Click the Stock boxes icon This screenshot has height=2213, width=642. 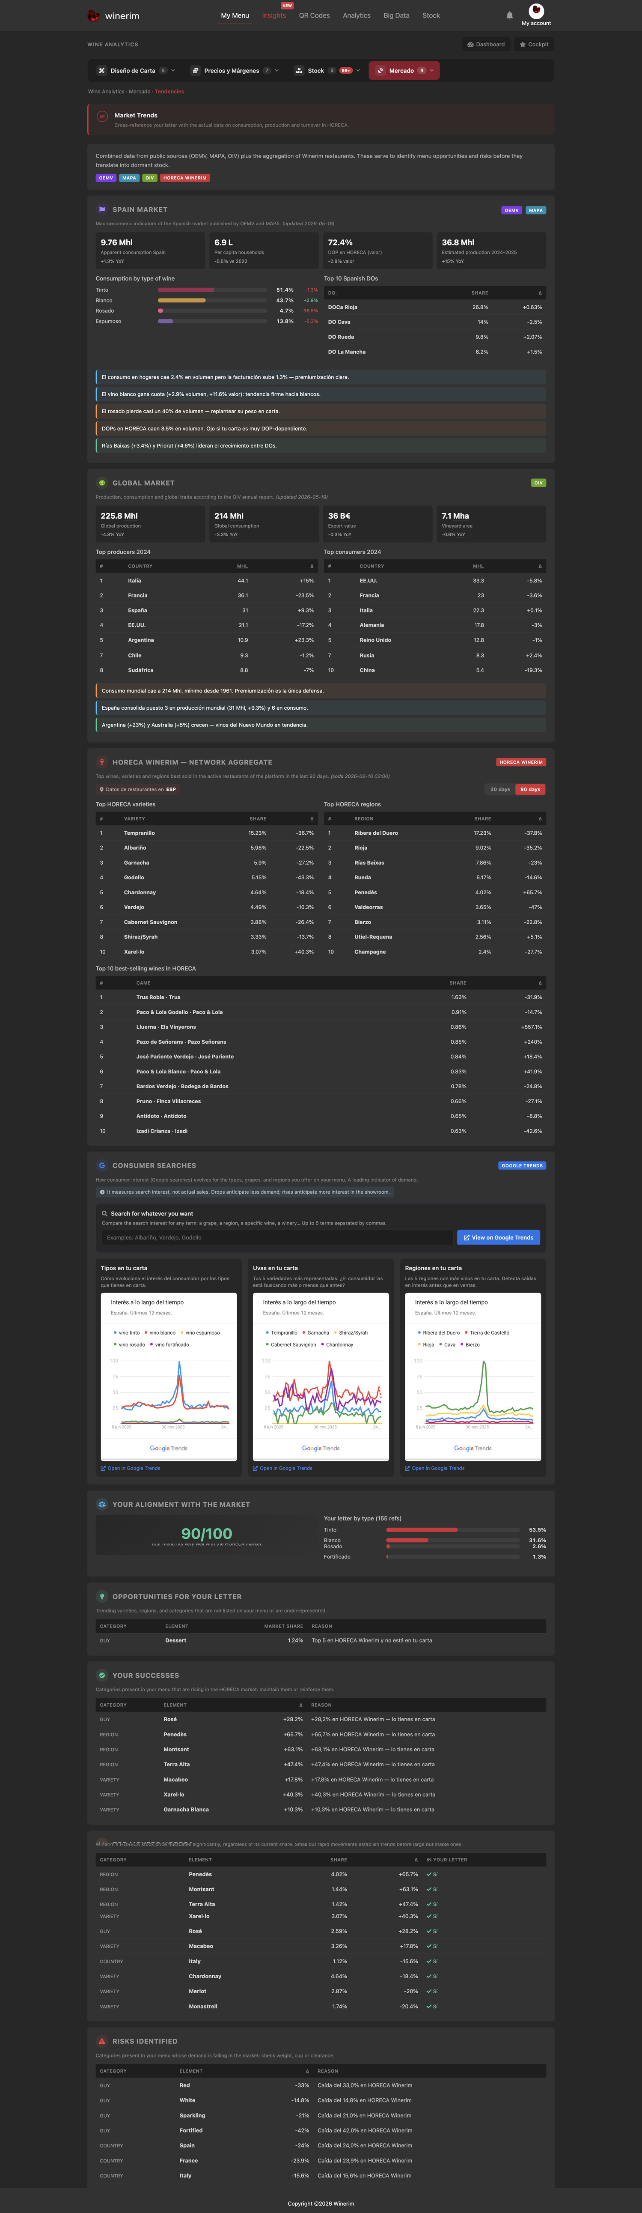tap(299, 70)
